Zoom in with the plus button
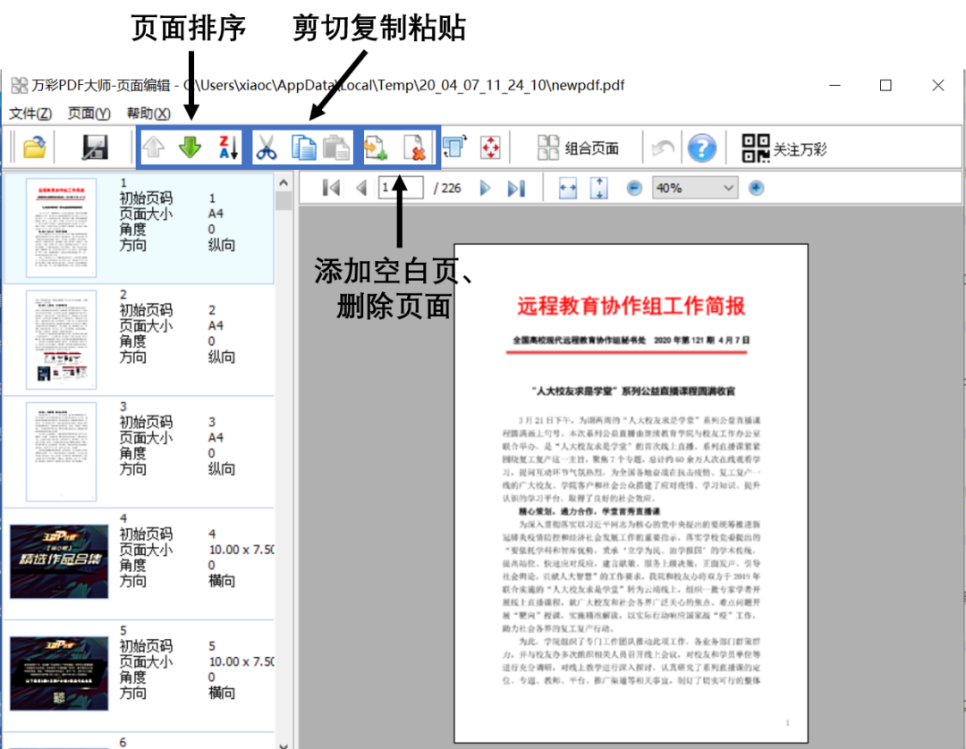 756,189
